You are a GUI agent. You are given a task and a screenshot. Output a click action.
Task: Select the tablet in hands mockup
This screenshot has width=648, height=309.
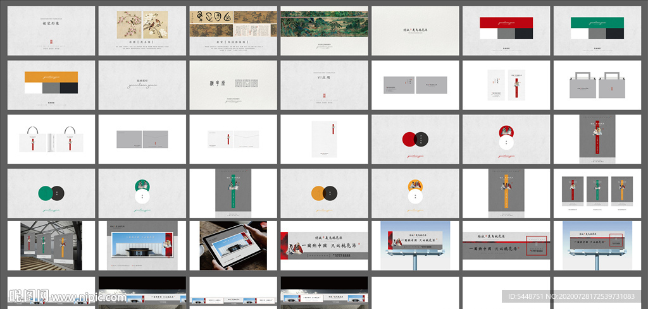[x=233, y=245]
